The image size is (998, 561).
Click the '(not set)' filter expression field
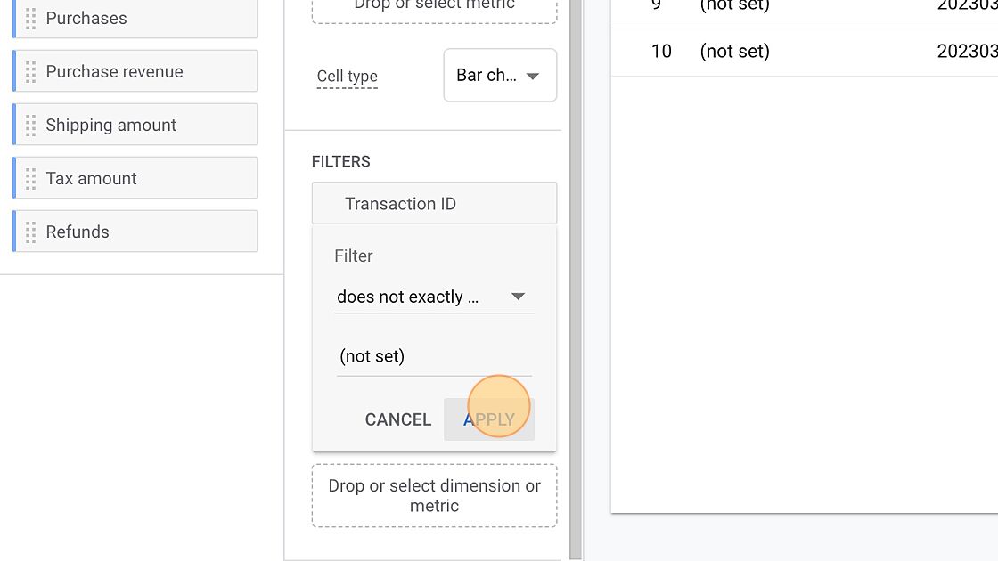pyautogui.click(x=434, y=357)
